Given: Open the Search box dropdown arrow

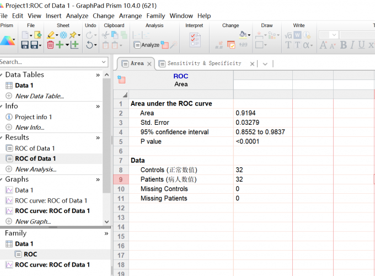Looking at the screenshot, I should (104, 62).
